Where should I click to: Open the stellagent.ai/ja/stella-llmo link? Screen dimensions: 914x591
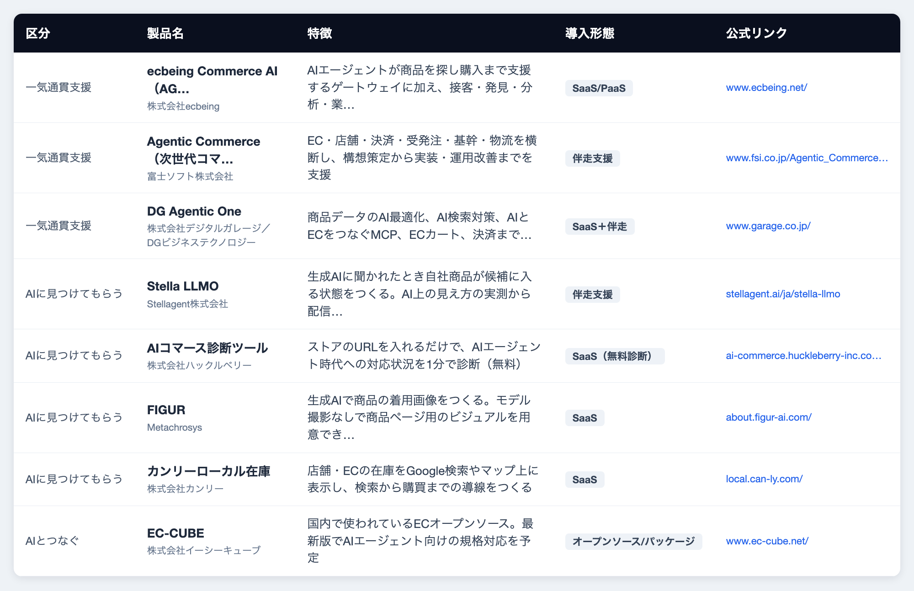(x=783, y=294)
